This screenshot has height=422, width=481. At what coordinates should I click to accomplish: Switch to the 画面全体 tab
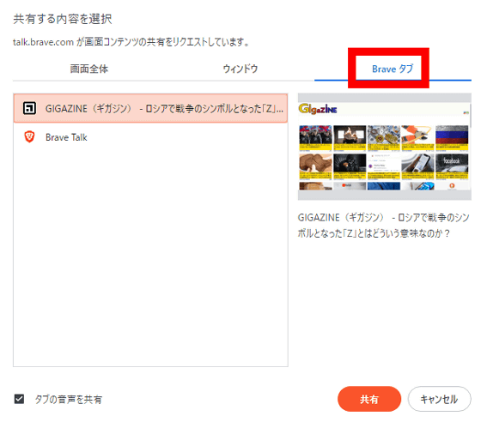pos(89,69)
